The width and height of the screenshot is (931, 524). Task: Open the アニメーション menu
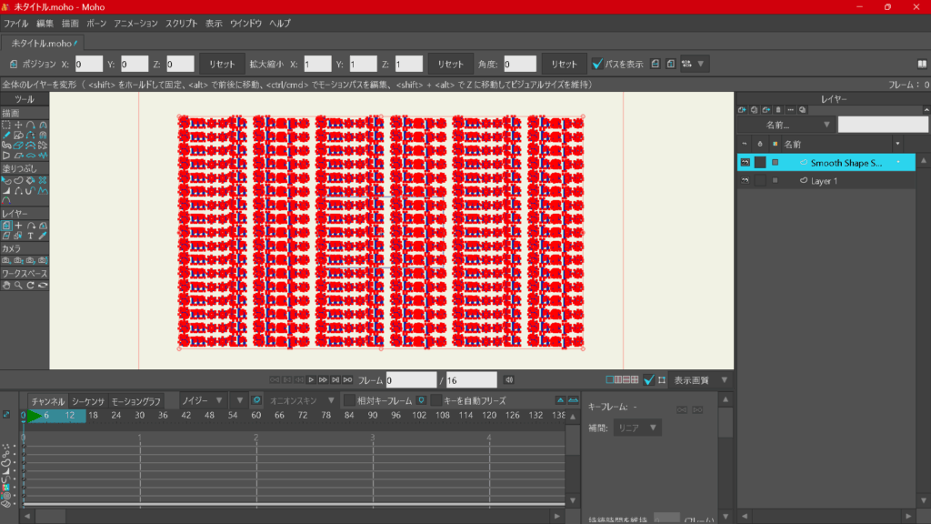pos(135,23)
